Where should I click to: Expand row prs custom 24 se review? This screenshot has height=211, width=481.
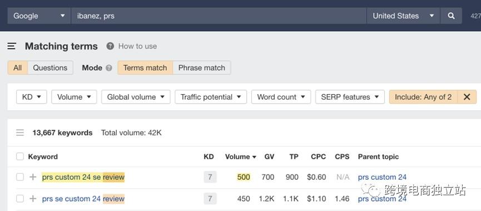[33, 177]
